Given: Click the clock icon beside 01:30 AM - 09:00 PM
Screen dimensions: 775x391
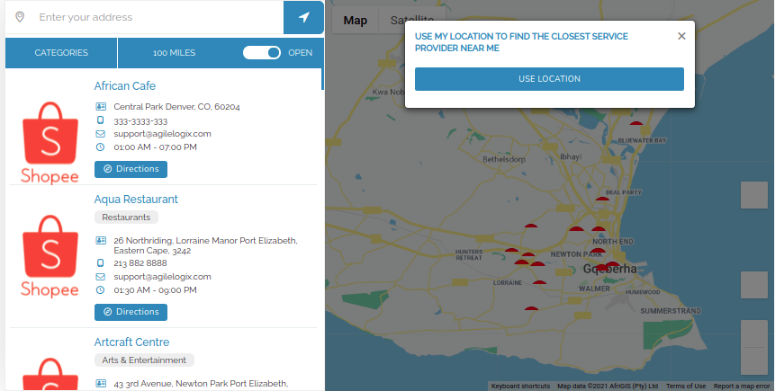Looking at the screenshot, I should point(100,290).
